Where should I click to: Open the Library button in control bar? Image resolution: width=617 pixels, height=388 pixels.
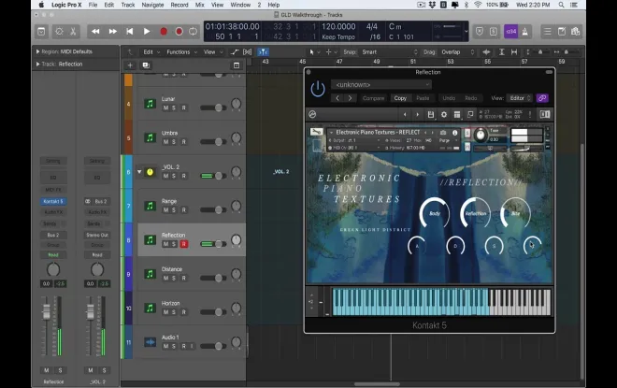click(x=41, y=32)
